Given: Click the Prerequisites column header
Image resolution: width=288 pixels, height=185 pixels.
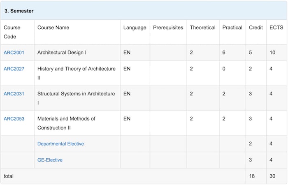Looking at the screenshot, I should tap(168, 28).
